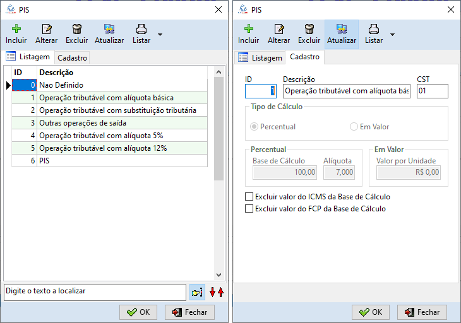Click Alterar icon in right PIS window
This screenshot has height=323, width=461.
click(x=279, y=29)
